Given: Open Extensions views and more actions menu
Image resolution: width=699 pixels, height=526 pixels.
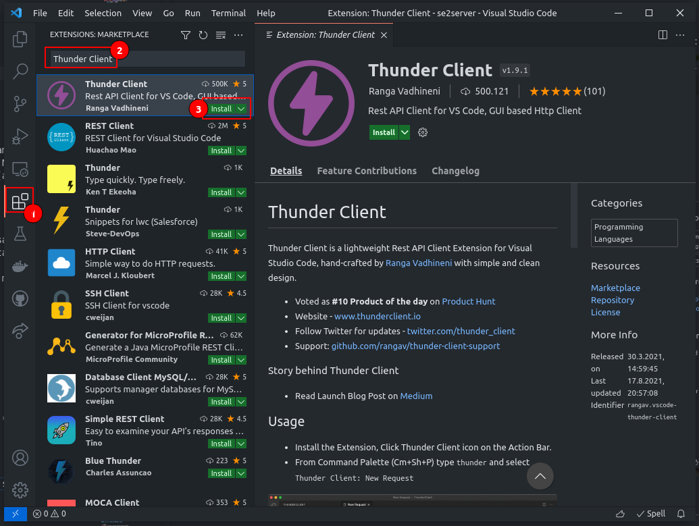Looking at the screenshot, I should pyautogui.click(x=238, y=34).
